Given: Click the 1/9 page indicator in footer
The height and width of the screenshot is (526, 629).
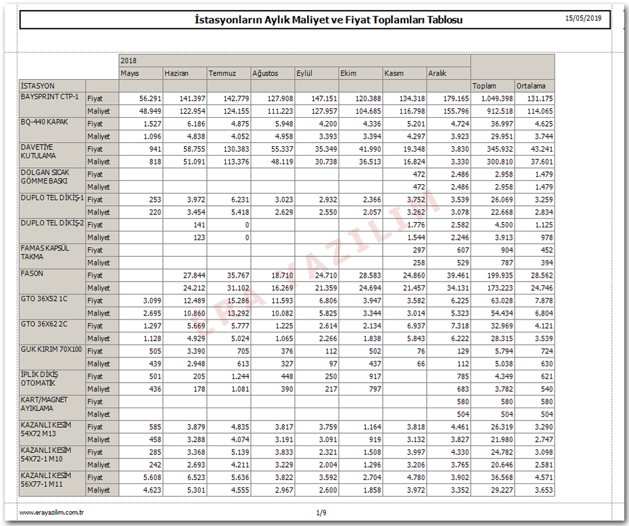Looking at the screenshot, I should (x=321, y=512).
